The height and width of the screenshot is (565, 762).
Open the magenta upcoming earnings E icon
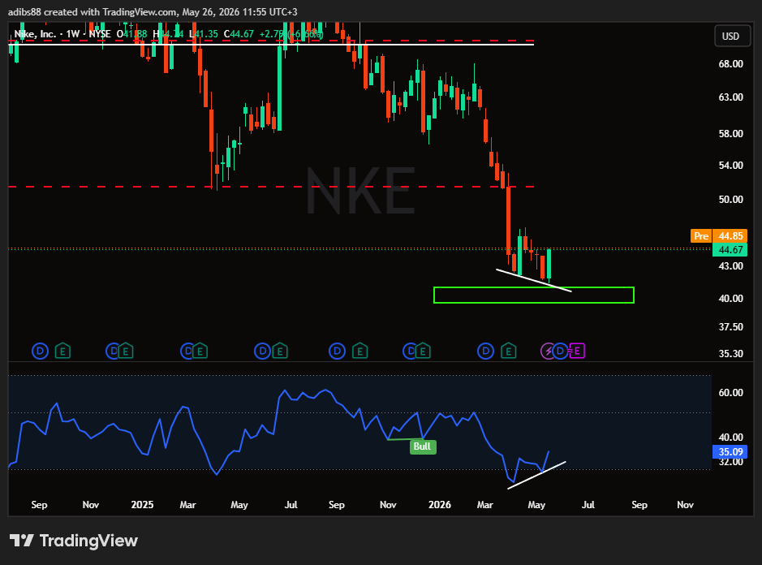coord(577,351)
